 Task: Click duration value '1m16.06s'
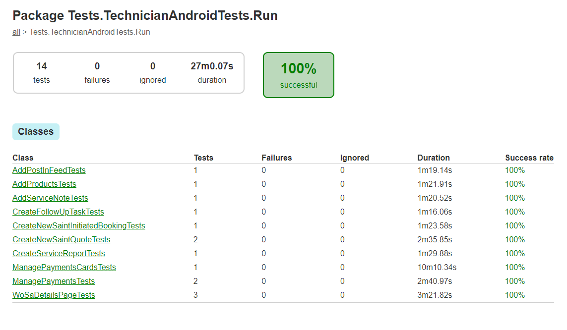435,212
